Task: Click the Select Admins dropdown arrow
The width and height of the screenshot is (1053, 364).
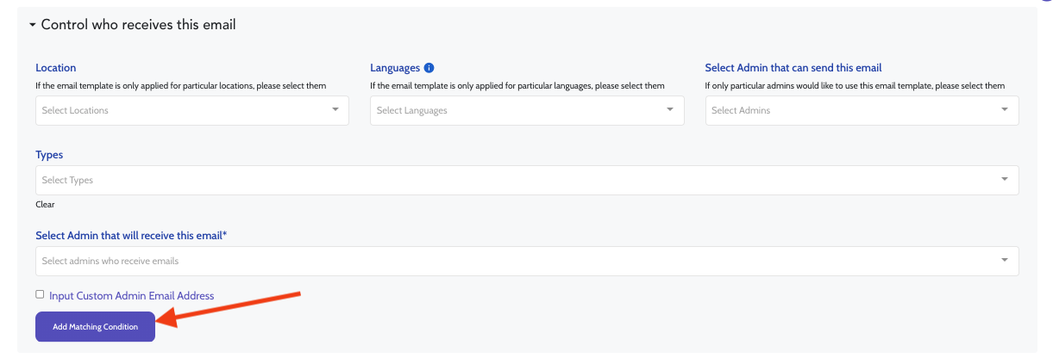Action: pos(1005,109)
